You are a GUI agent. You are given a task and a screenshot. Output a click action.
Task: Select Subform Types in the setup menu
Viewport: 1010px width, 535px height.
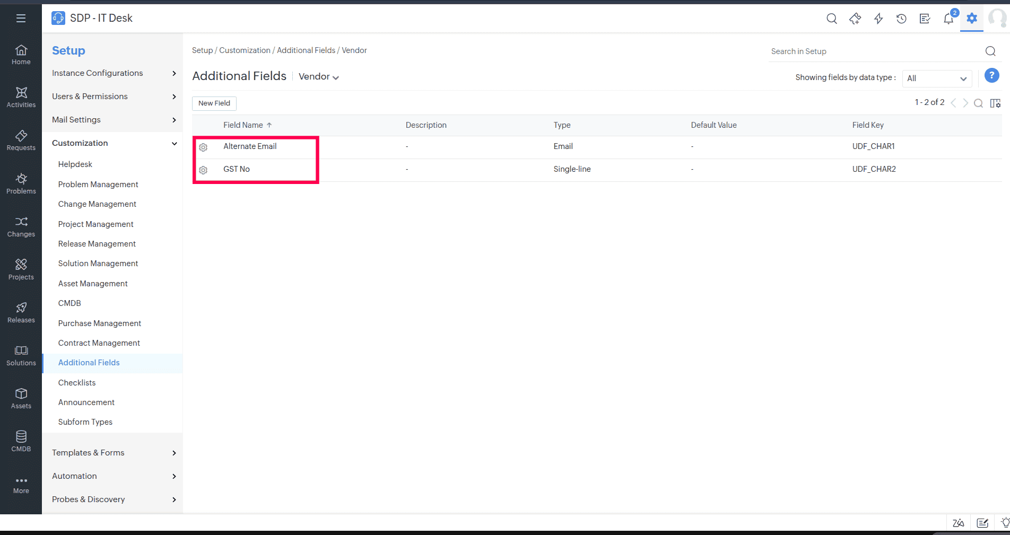pyautogui.click(x=85, y=422)
